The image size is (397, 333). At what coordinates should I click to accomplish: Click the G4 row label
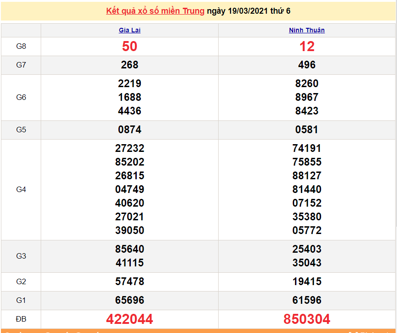click(21, 190)
